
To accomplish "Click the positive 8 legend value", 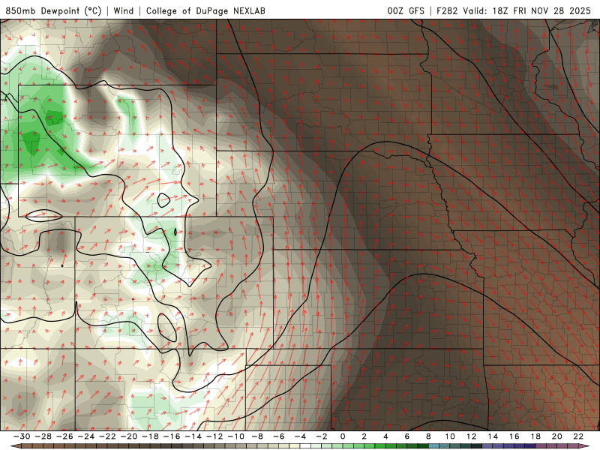I will (428, 436).
